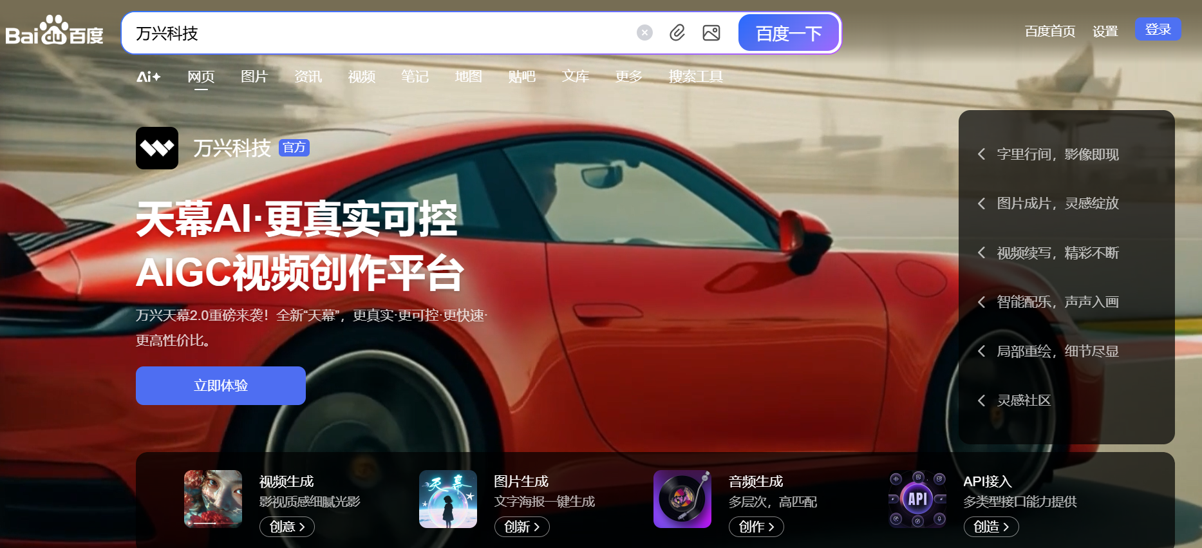The width and height of the screenshot is (1202, 548).
Task: Open the 万兴科技 brand name link
Action: (232, 148)
